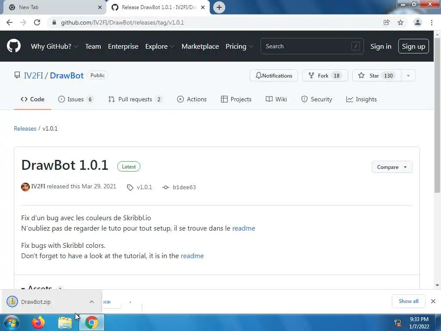Open Chrome's three-dot menu
The height and width of the screenshot is (331, 441).
pos(432,22)
